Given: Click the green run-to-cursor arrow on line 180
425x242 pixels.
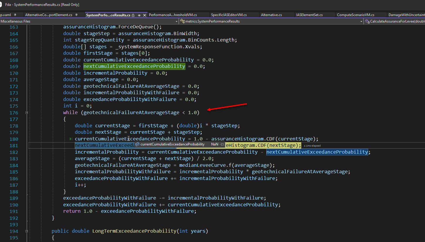Looking at the screenshot, I should click(71, 139).
